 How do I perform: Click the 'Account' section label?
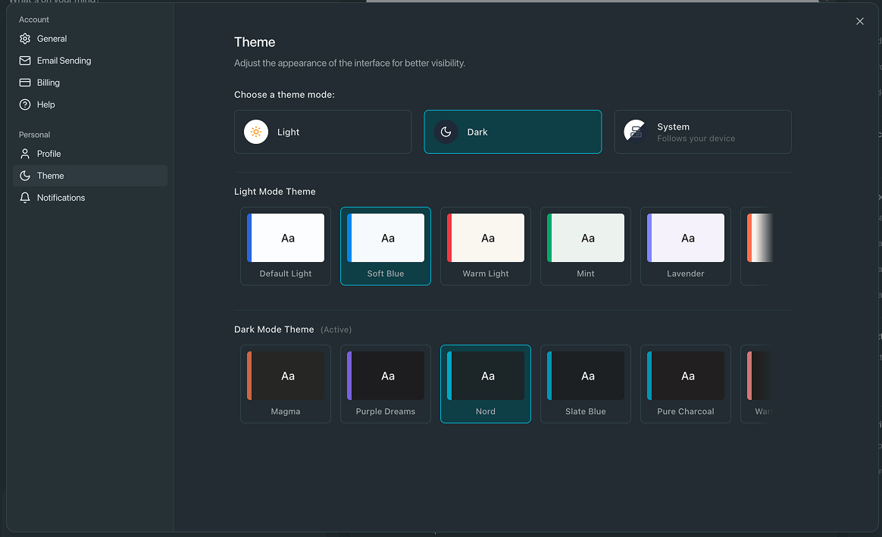pyautogui.click(x=34, y=20)
